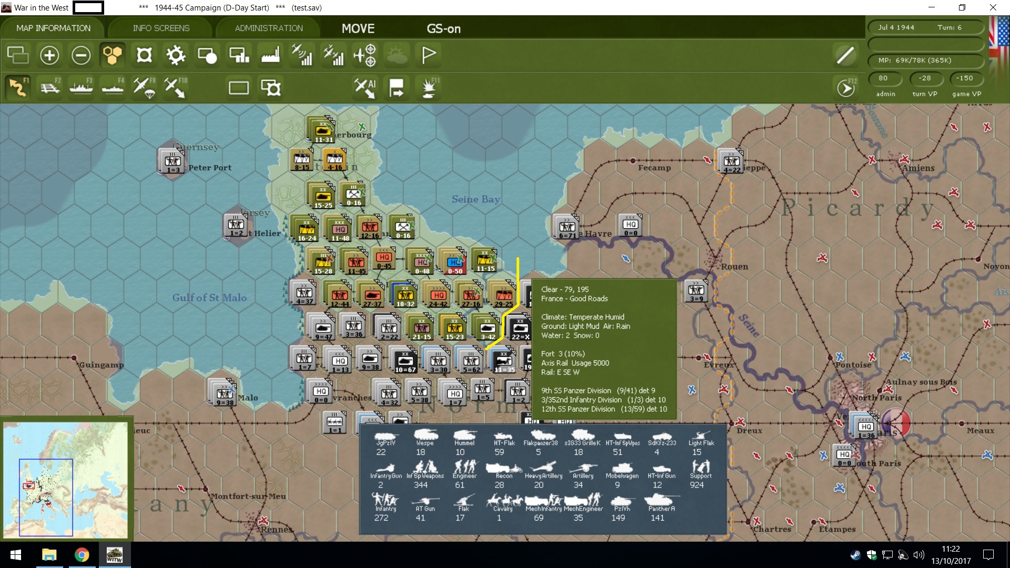Open the air targets crosshair overlay

365,55
